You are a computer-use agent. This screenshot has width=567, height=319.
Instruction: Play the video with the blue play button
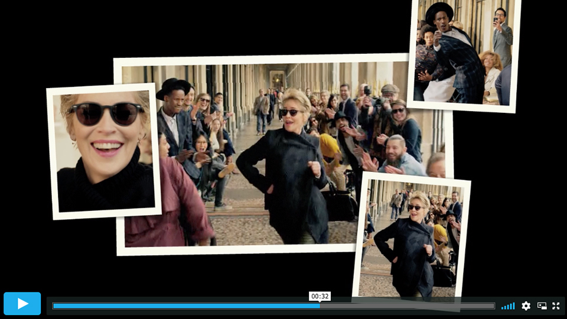click(22, 304)
